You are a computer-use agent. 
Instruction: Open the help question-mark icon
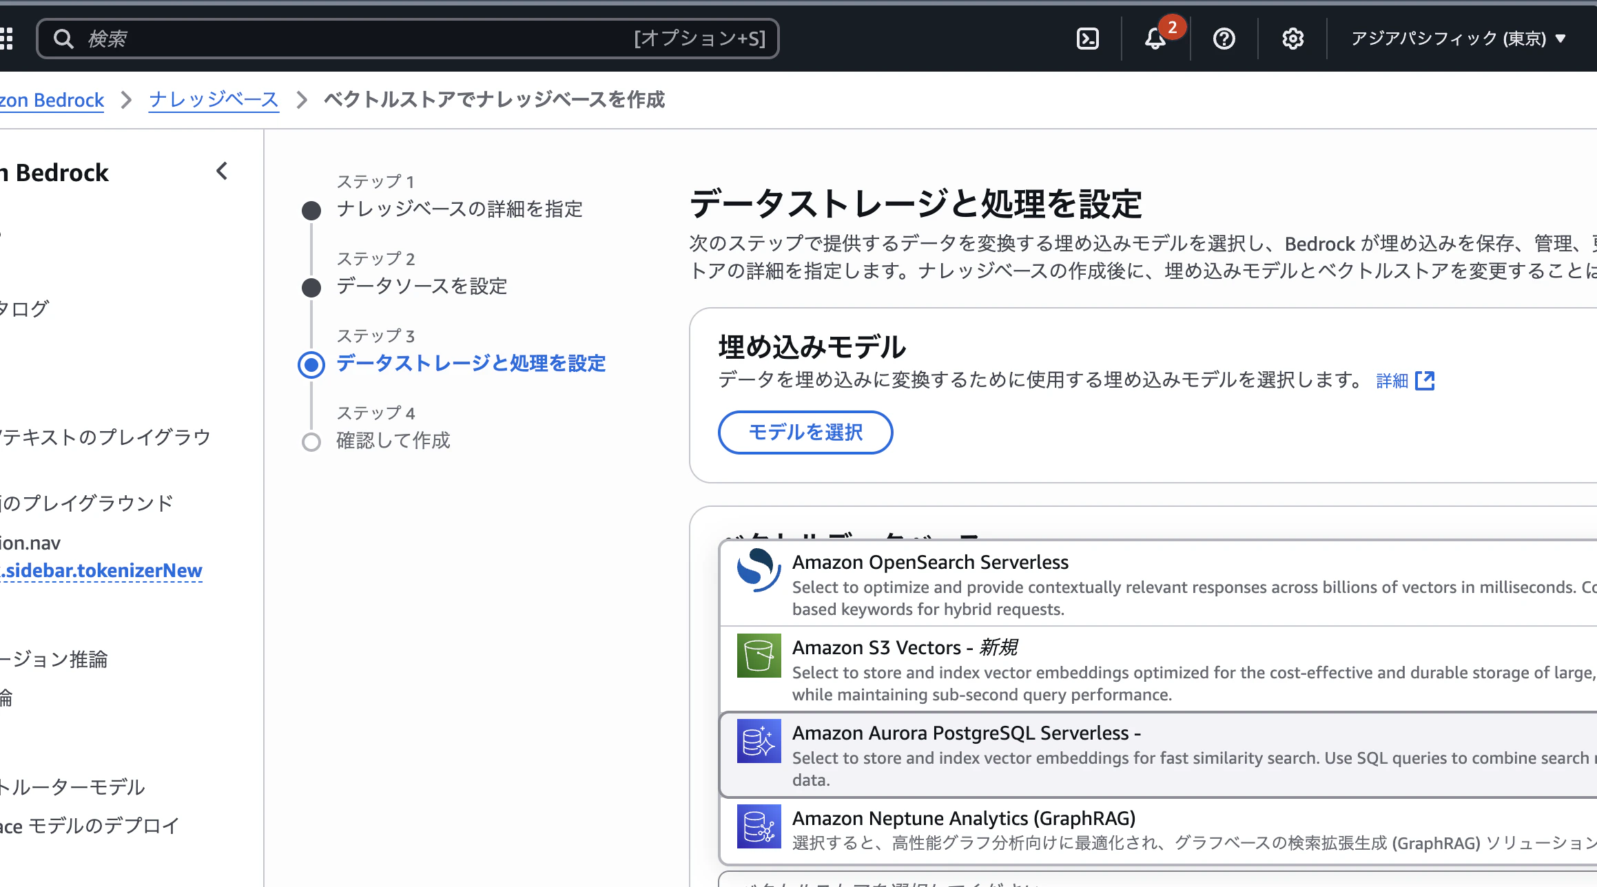[x=1224, y=39]
